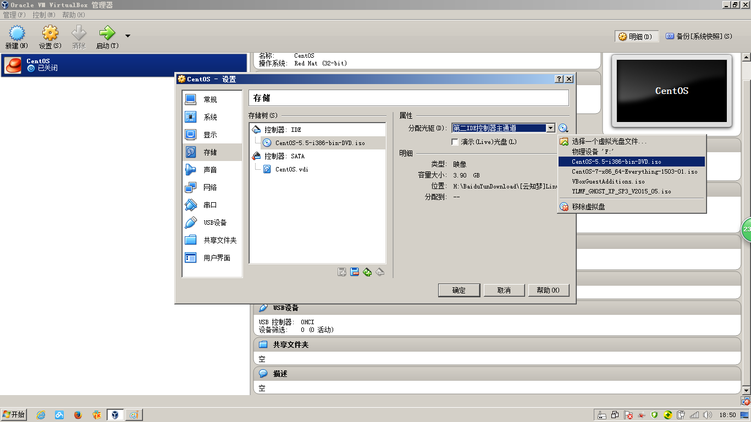Launch Internet Explorer from the taskbar
The image size is (751, 422).
41,415
